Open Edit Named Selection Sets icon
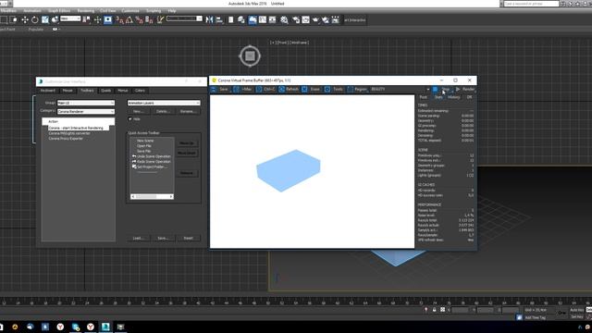 pos(160,19)
